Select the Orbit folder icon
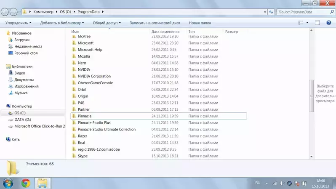 (x=74, y=89)
